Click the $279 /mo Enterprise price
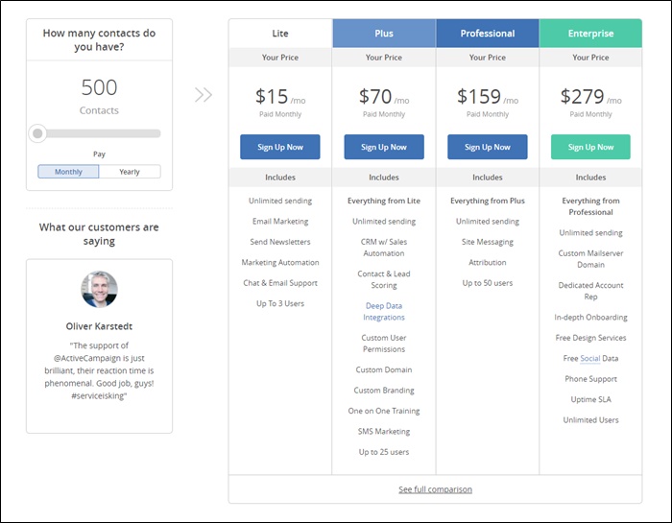 click(590, 97)
